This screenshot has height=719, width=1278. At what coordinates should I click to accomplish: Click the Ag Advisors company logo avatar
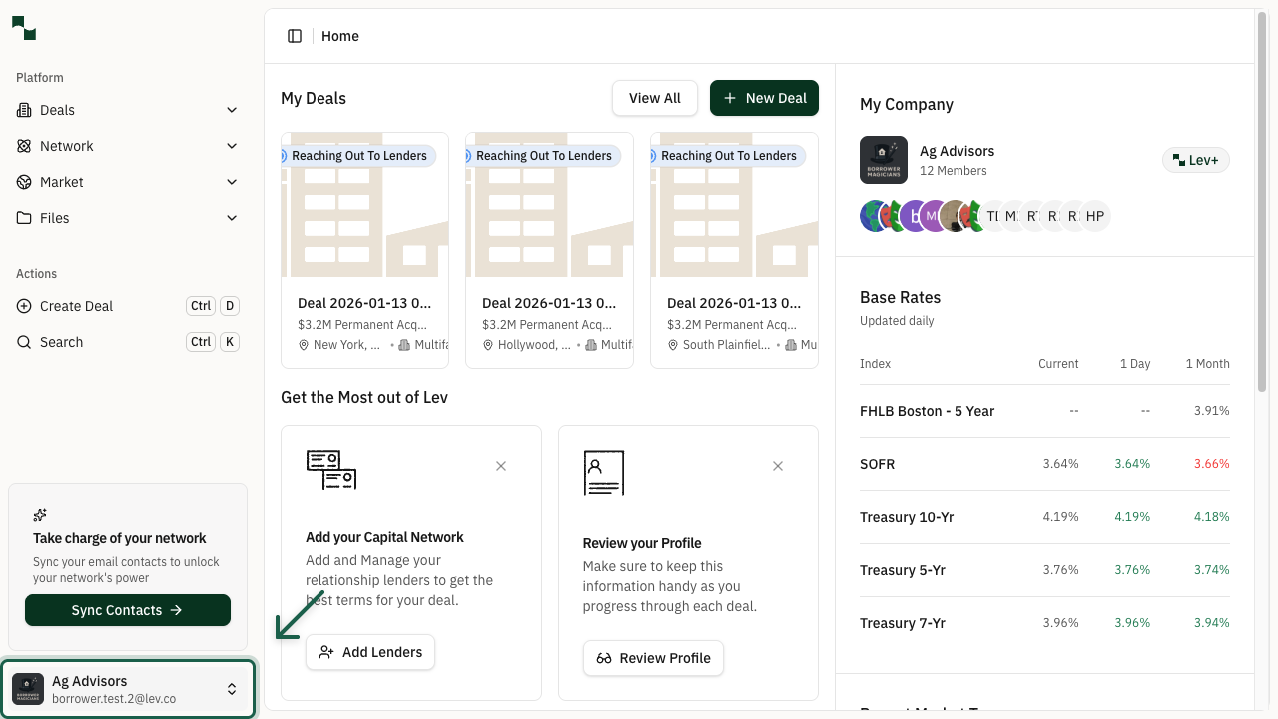click(884, 160)
